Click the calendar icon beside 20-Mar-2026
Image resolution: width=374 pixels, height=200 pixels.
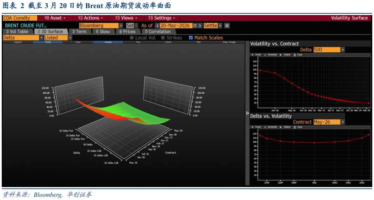195,26
